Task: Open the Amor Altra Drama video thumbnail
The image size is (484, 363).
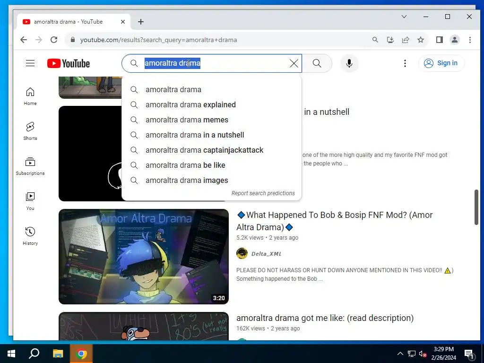Action: point(144,257)
